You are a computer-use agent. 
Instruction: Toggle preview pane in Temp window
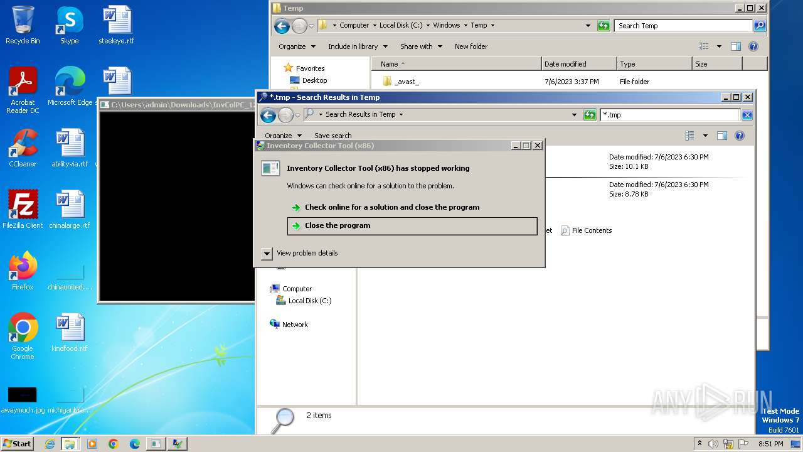point(736,46)
